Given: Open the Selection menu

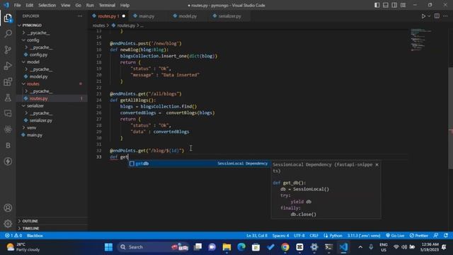Looking at the screenshot, I should coord(47,5).
